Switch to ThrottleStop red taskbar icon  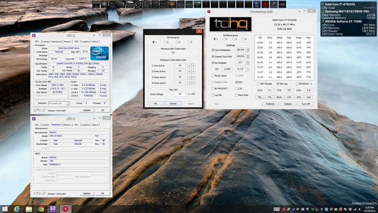66,209
